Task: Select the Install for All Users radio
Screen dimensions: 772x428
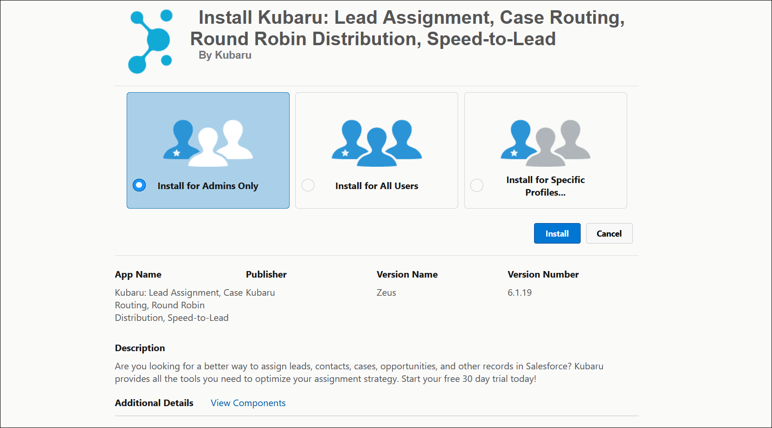Action: click(308, 185)
